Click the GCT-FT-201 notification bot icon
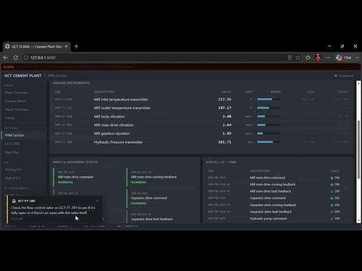 14,201
